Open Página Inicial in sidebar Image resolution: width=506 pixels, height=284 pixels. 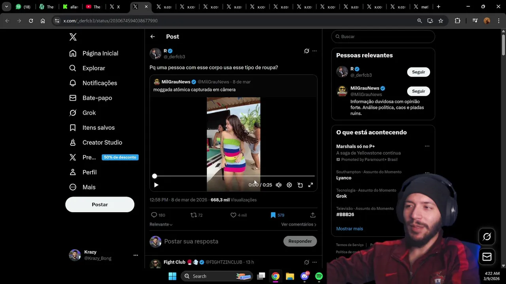[94, 53]
